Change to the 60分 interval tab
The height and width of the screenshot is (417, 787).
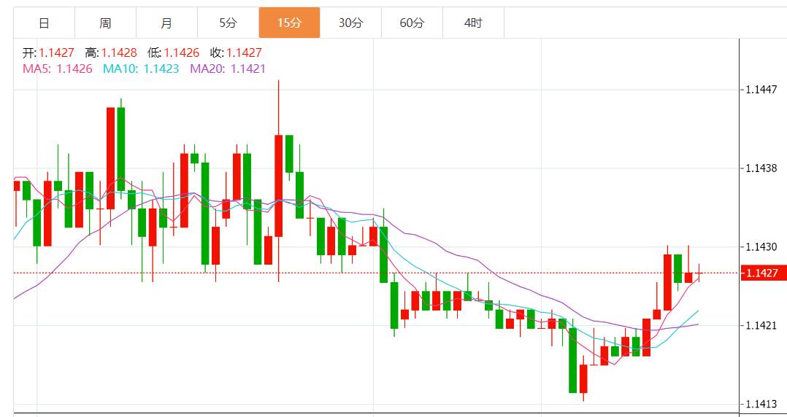[x=412, y=23]
